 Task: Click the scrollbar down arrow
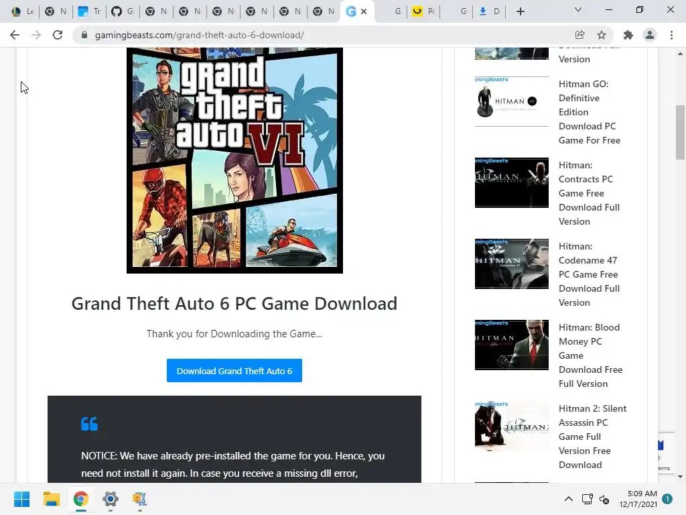(x=680, y=477)
